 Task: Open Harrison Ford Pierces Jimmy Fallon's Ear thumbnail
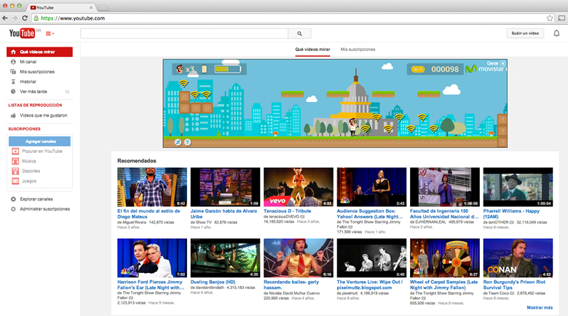(x=152, y=258)
